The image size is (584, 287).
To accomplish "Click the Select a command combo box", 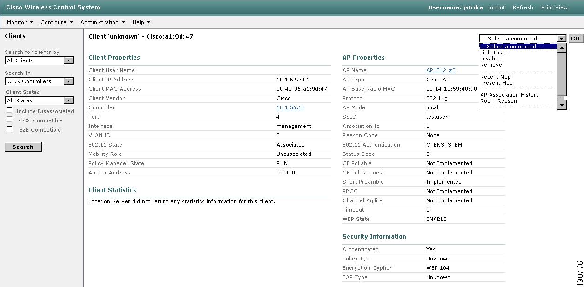I will click(523, 39).
